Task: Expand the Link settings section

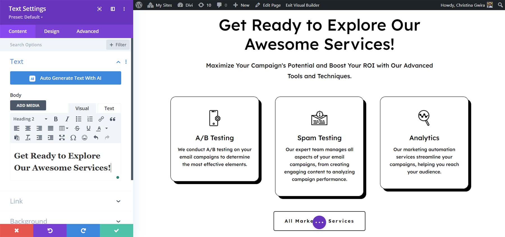Action: coord(65,201)
